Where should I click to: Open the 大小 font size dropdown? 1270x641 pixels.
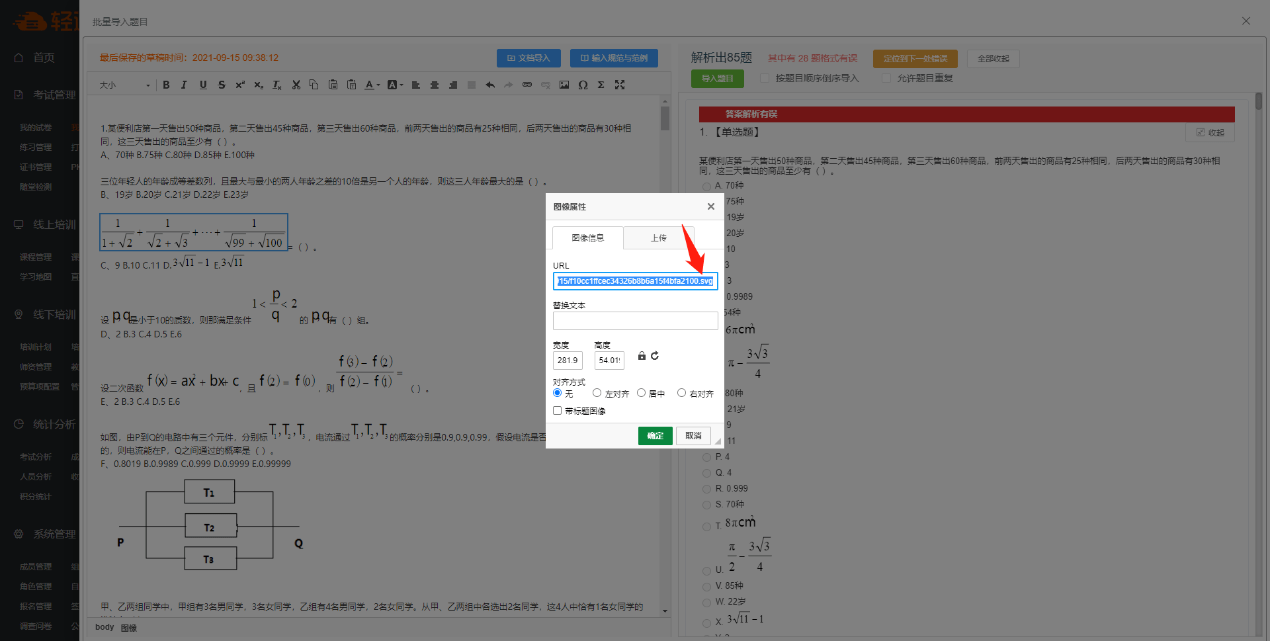click(x=125, y=85)
